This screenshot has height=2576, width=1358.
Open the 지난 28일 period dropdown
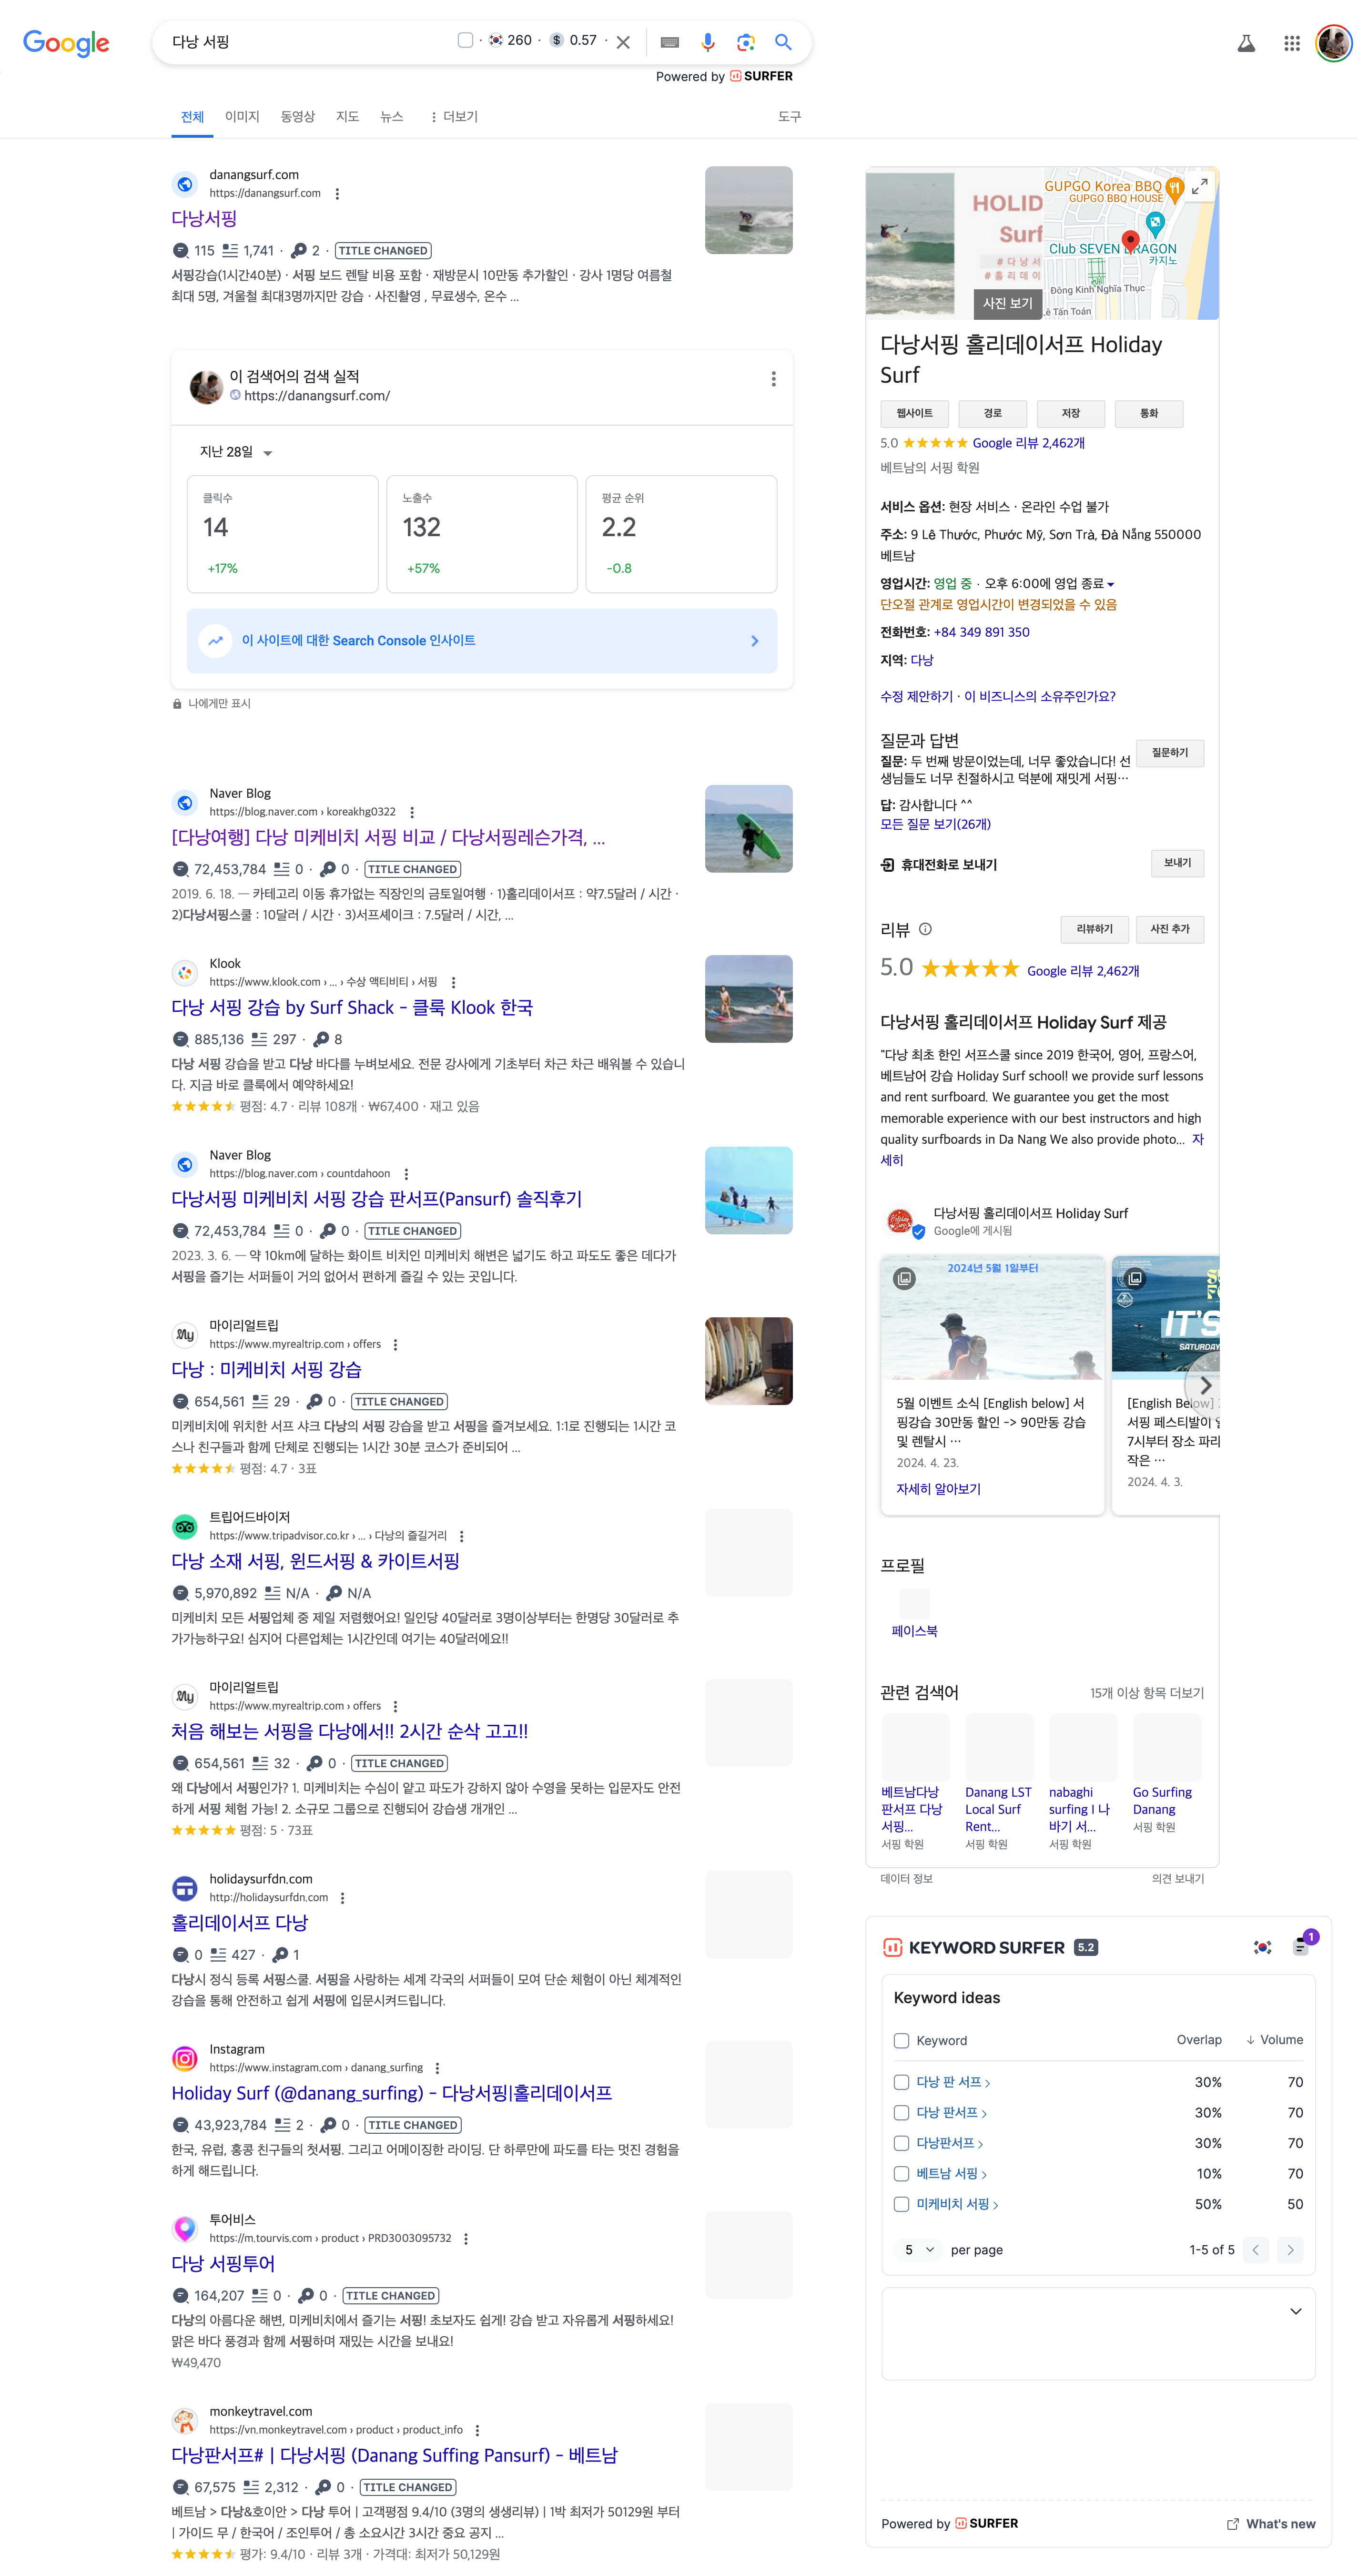click(x=237, y=452)
